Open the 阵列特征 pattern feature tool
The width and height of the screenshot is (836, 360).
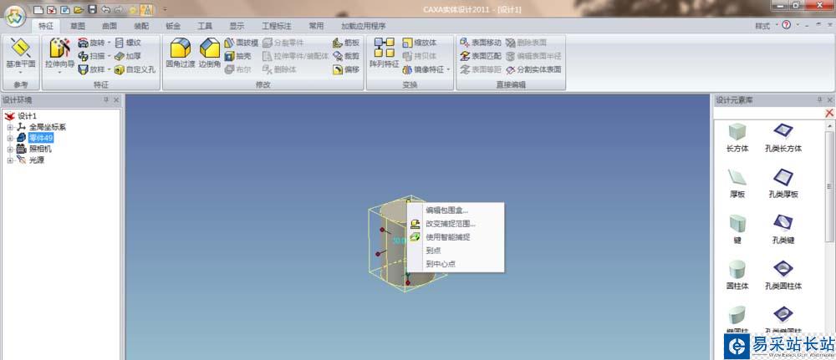(384, 53)
